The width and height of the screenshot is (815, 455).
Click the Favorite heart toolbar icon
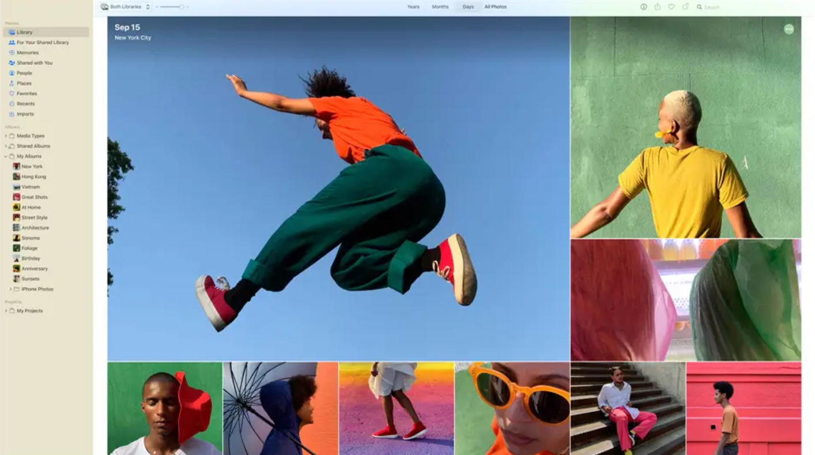(671, 7)
